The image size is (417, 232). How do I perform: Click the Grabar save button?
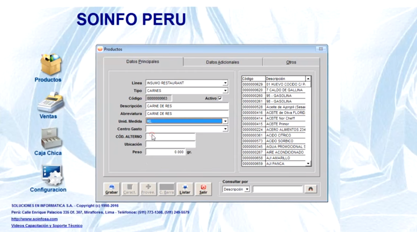112,189
